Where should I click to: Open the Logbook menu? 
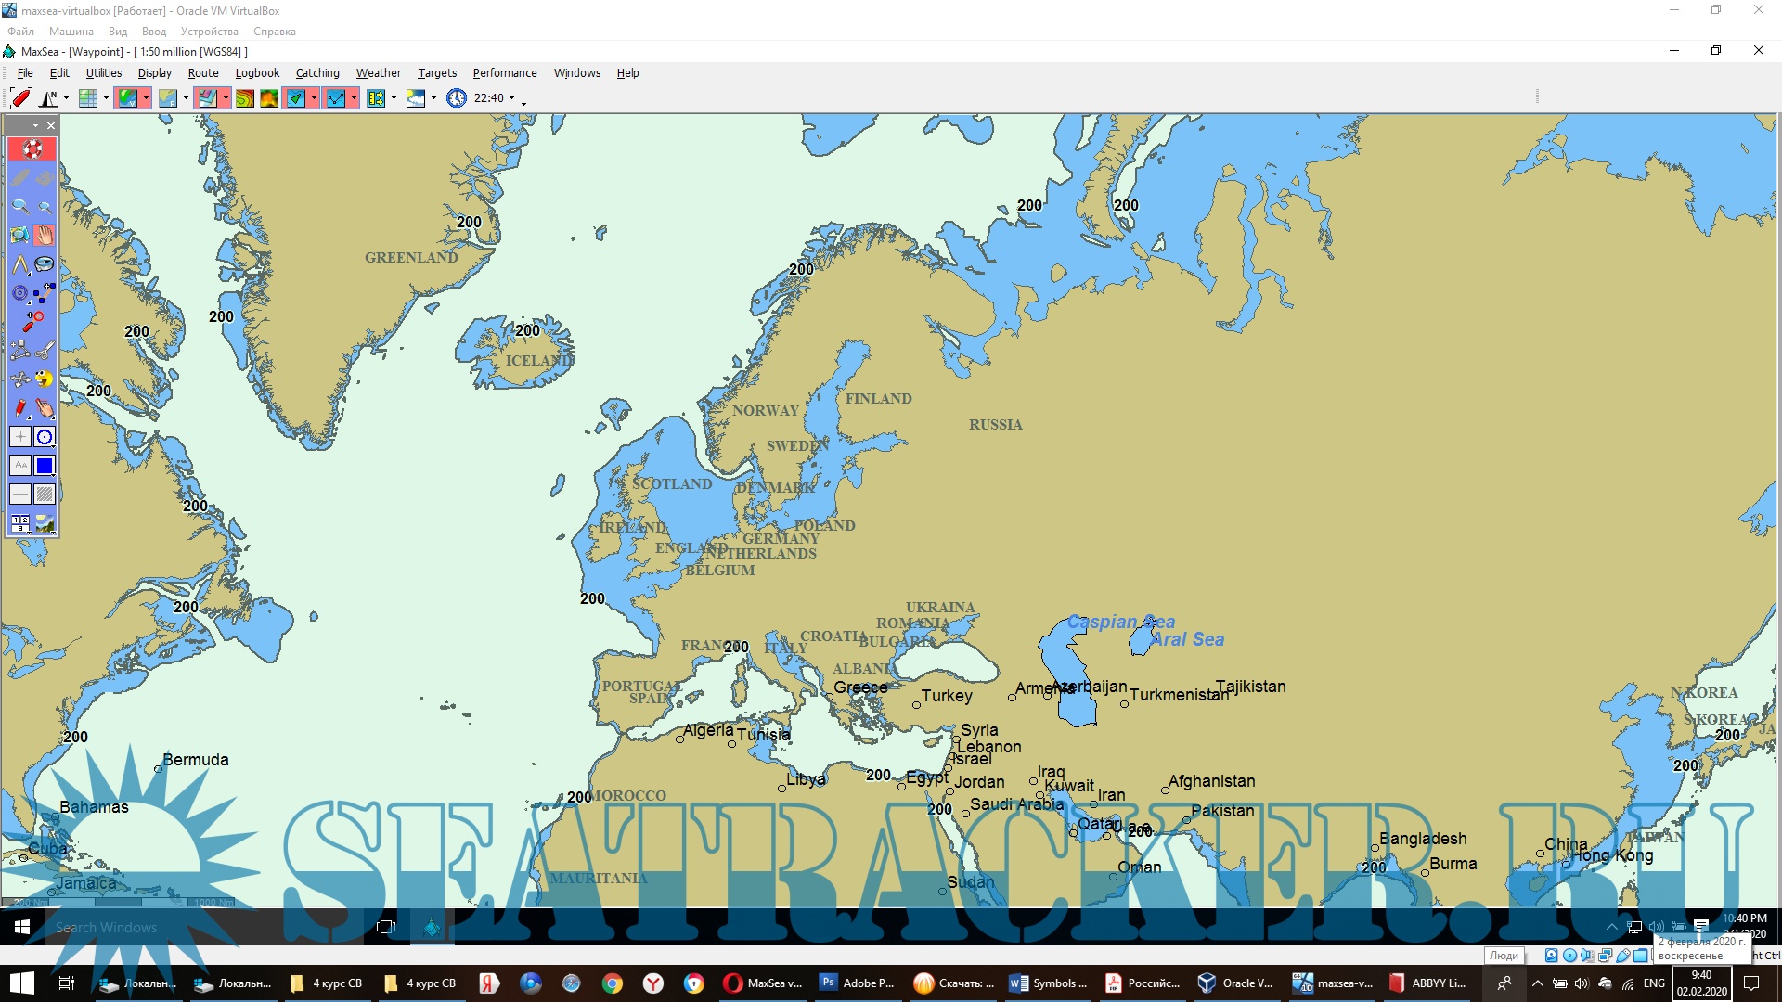(257, 73)
